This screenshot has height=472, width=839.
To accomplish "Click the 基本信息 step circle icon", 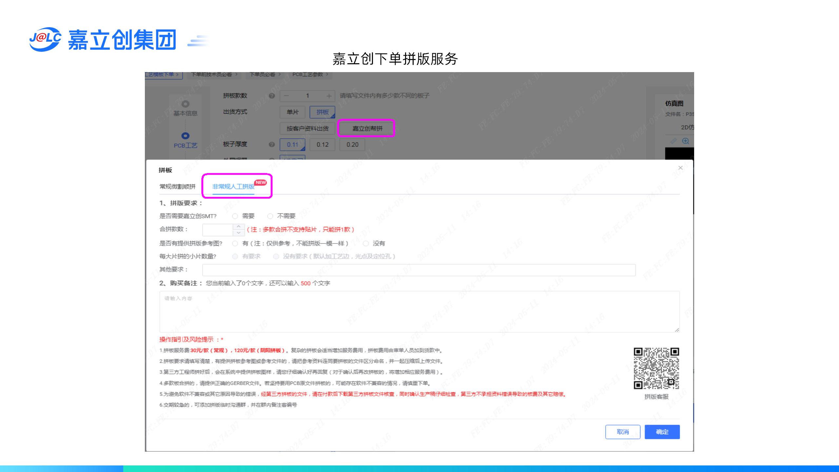I will [x=185, y=104].
